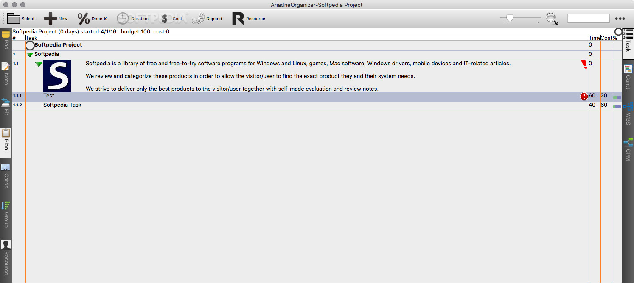Select the Test task row
Viewport: 634px width, 283px height.
tap(317, 97)
